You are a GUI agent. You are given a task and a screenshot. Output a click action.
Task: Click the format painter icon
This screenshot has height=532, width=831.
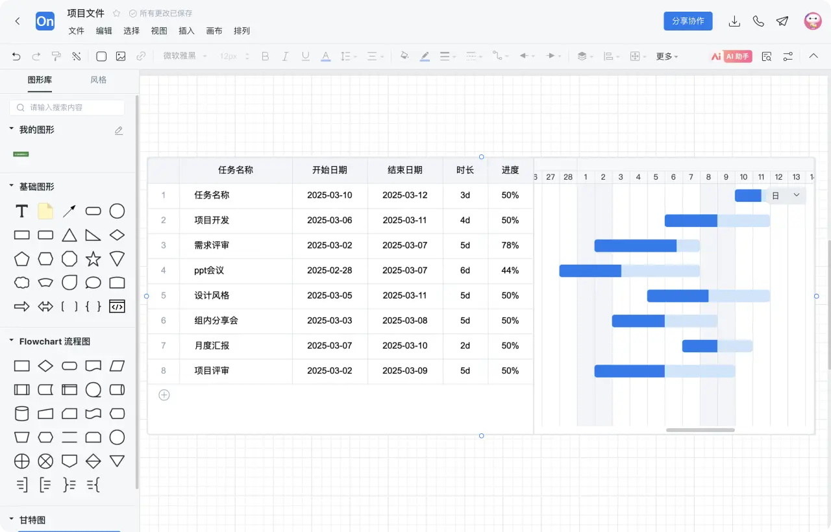(x=56, y=56)
